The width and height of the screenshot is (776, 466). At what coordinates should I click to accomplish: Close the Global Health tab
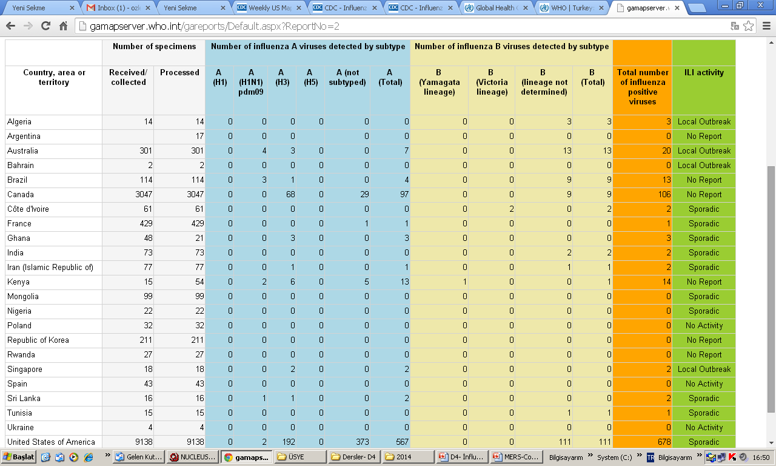coord(526,8)
